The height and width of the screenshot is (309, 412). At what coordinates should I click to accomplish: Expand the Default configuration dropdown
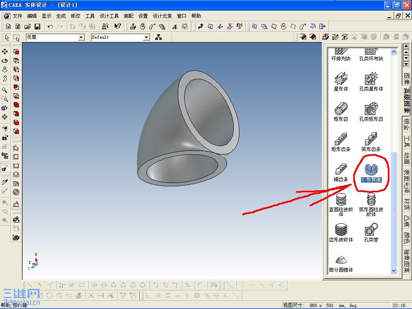146,37
